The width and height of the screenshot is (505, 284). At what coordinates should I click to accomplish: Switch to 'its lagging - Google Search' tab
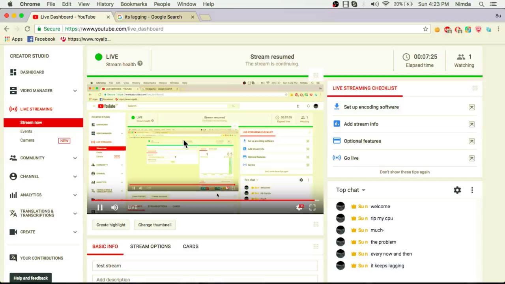(x=153, y=17)
